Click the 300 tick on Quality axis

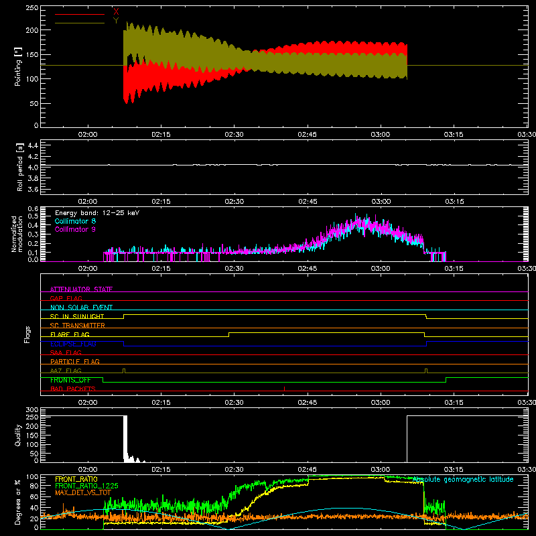tap(32, 410)
